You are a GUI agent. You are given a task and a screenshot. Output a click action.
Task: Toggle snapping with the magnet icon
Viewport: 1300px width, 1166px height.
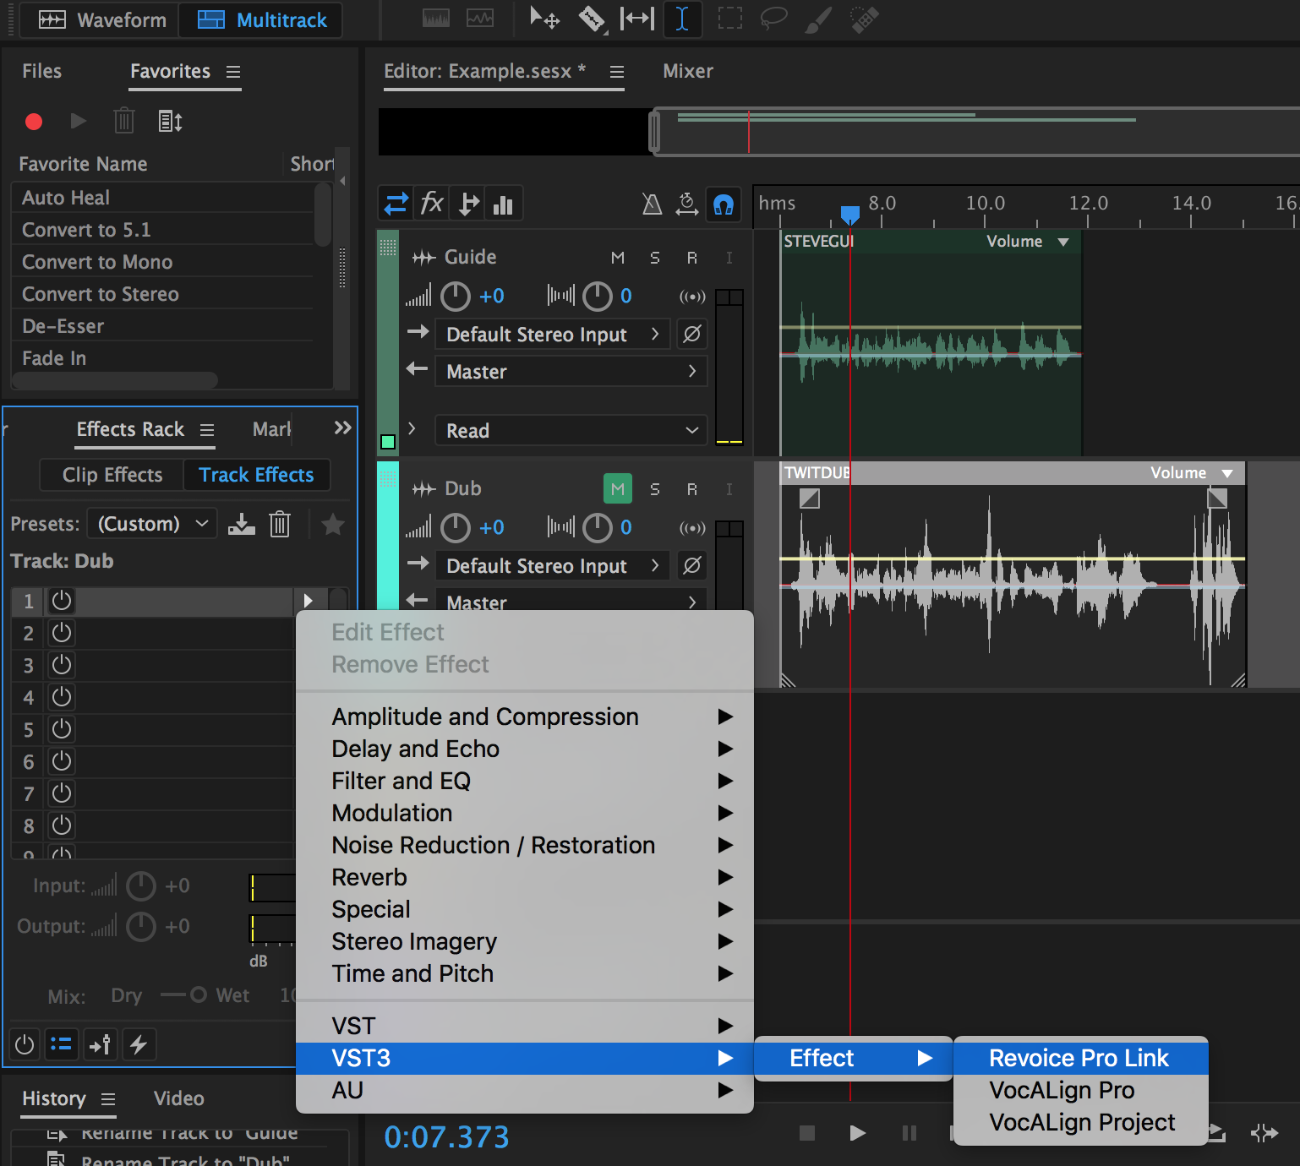pyautogui.click(x=724, y=204)
